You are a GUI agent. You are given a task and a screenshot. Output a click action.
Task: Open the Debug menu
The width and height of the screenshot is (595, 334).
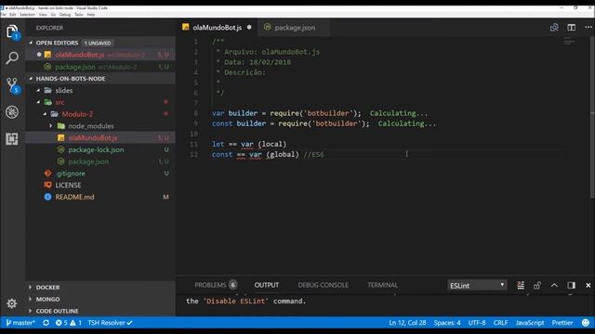click(x=65, y=15)
